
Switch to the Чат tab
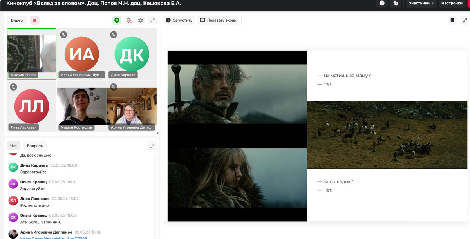[x=13, y=146]
